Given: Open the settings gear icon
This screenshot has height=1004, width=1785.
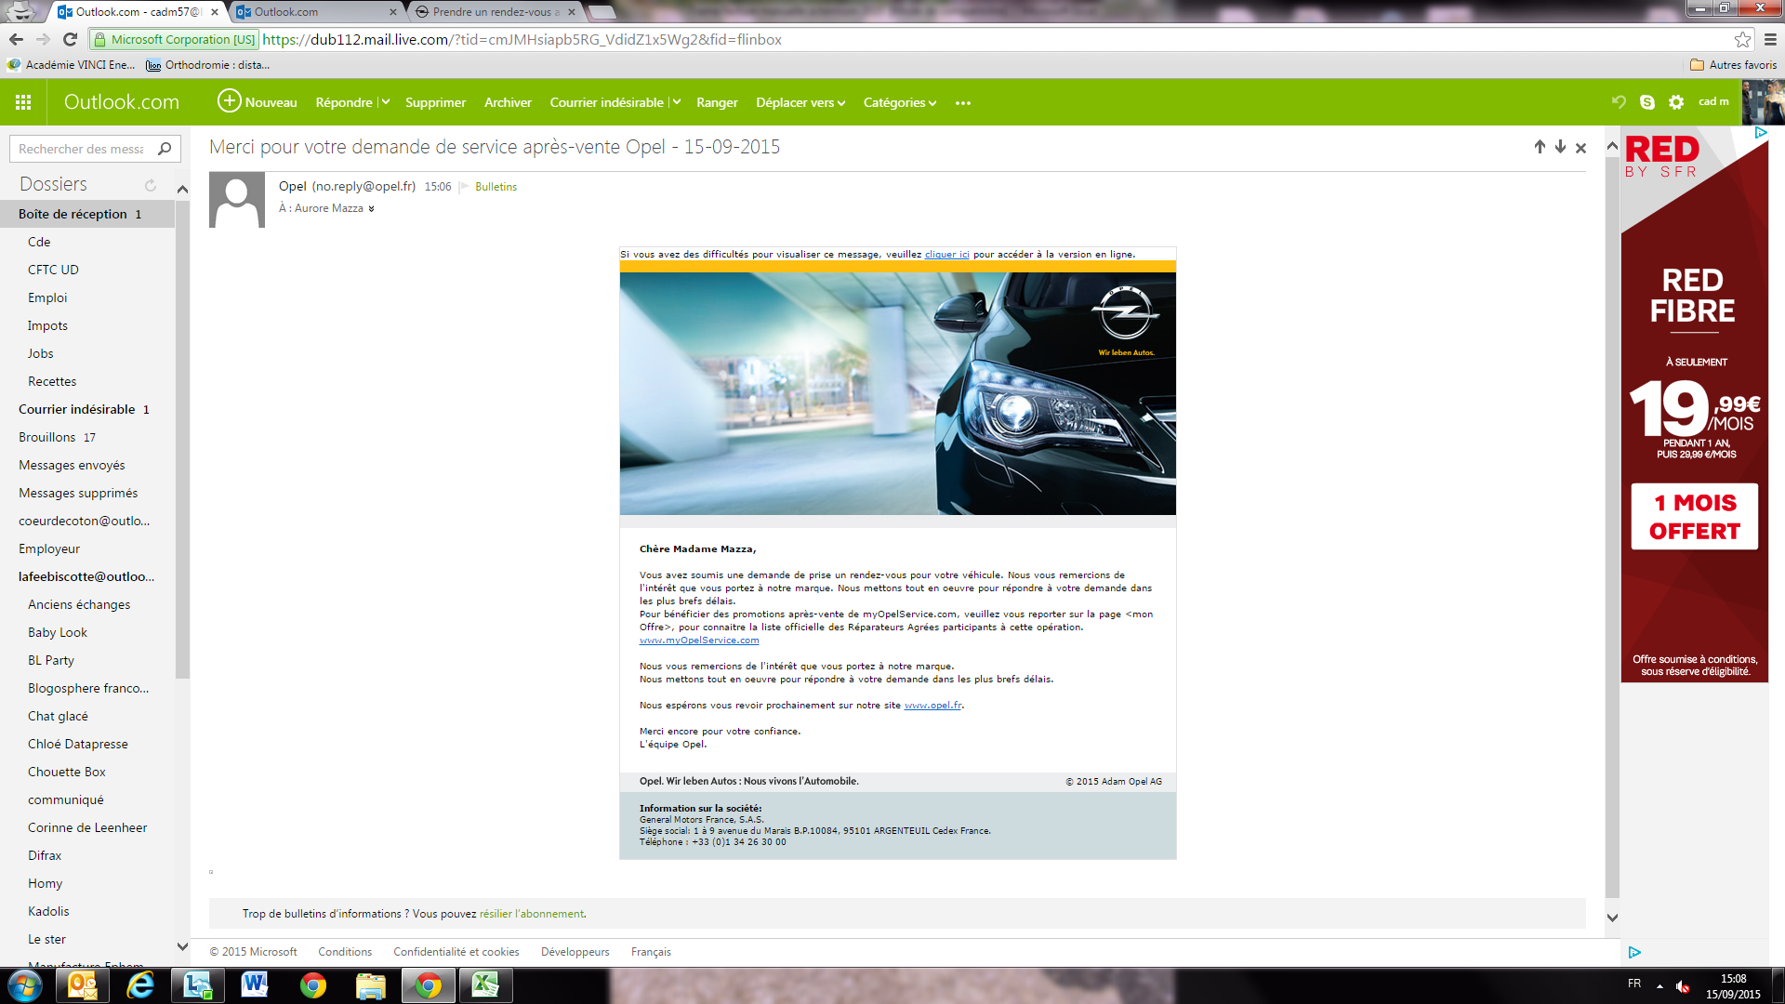Looking at the screenshot, I should (x=1676, y=102).
